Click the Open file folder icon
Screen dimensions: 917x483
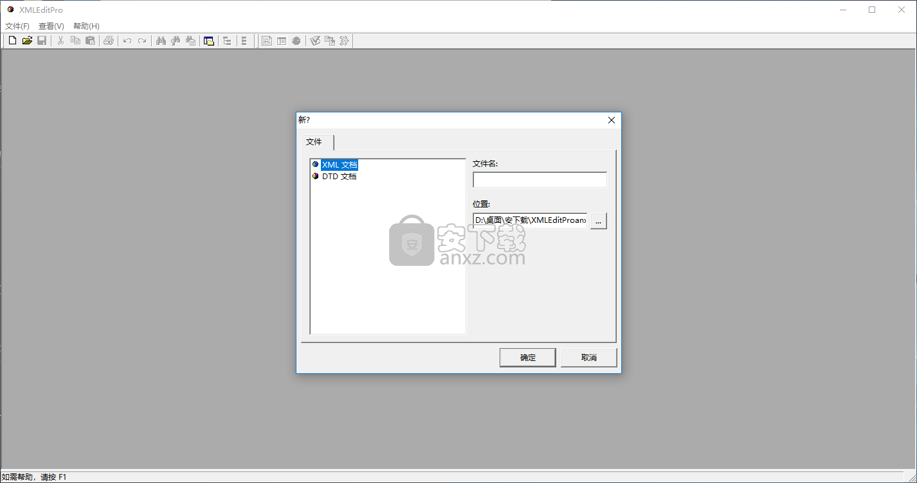27,40
